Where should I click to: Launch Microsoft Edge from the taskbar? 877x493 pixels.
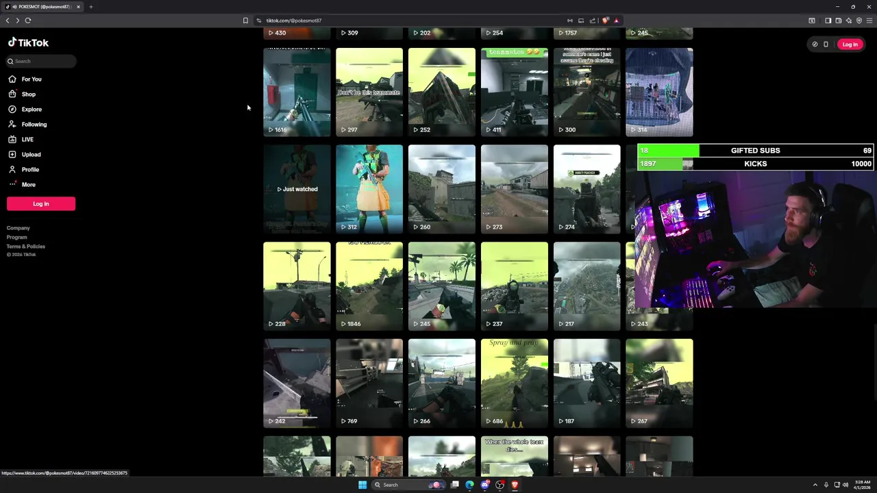click(469, 485)
